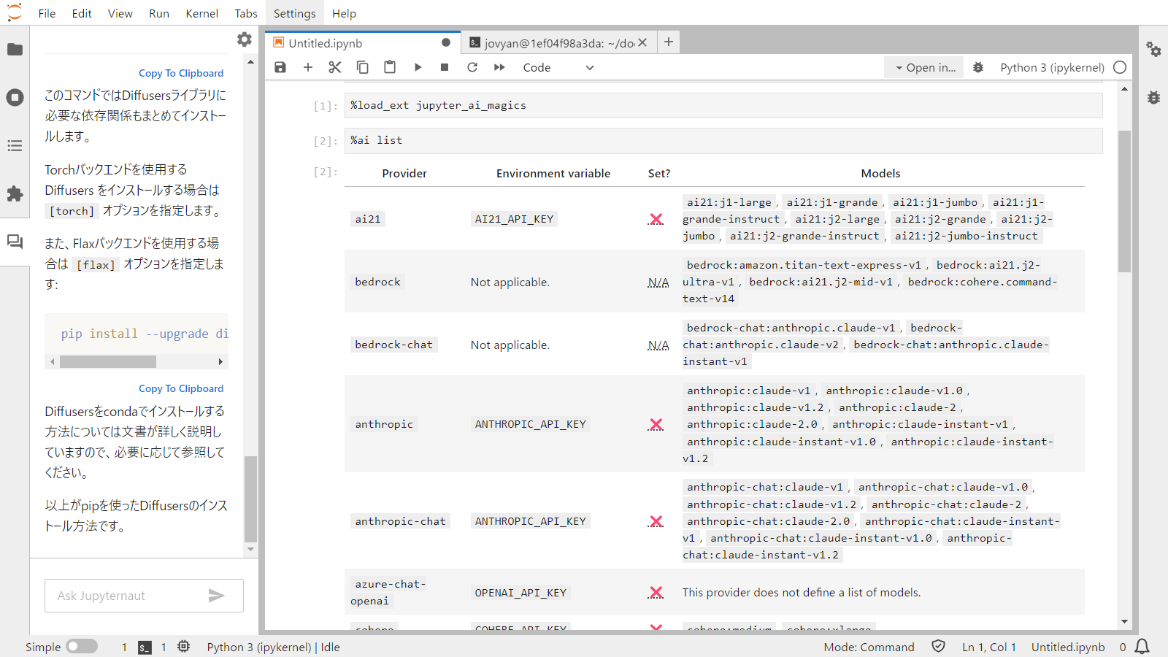This screenshot has height=657, width=1168.
Task: Save the notebook with the save icon
Action: [x=280, y=67]
